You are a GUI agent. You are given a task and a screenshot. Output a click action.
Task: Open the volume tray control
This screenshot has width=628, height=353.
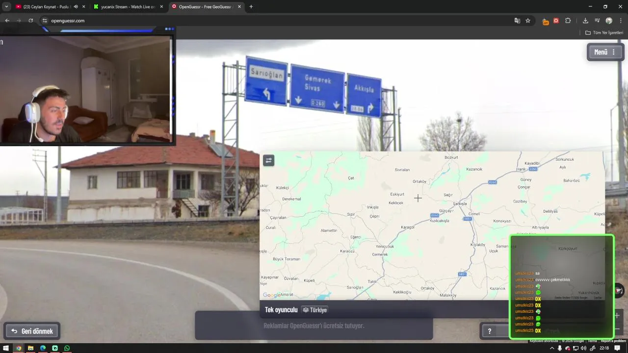point(583,348)
